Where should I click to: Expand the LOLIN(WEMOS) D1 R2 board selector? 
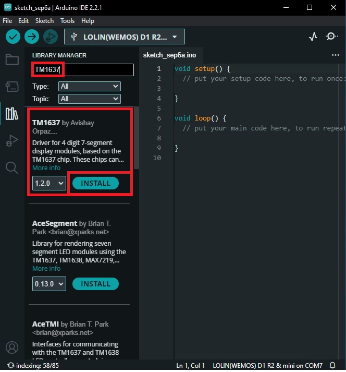(125, 37)
